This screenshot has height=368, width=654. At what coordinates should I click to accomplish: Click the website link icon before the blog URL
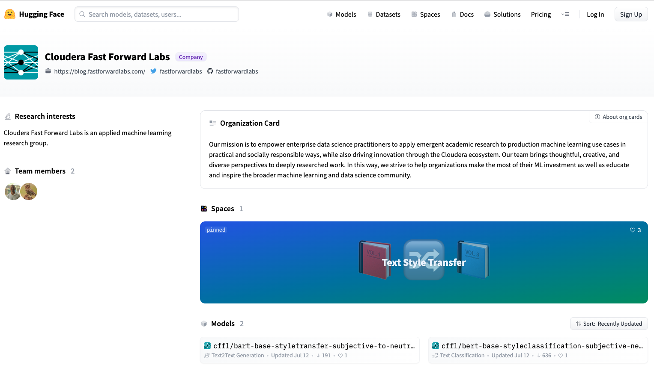48,71
